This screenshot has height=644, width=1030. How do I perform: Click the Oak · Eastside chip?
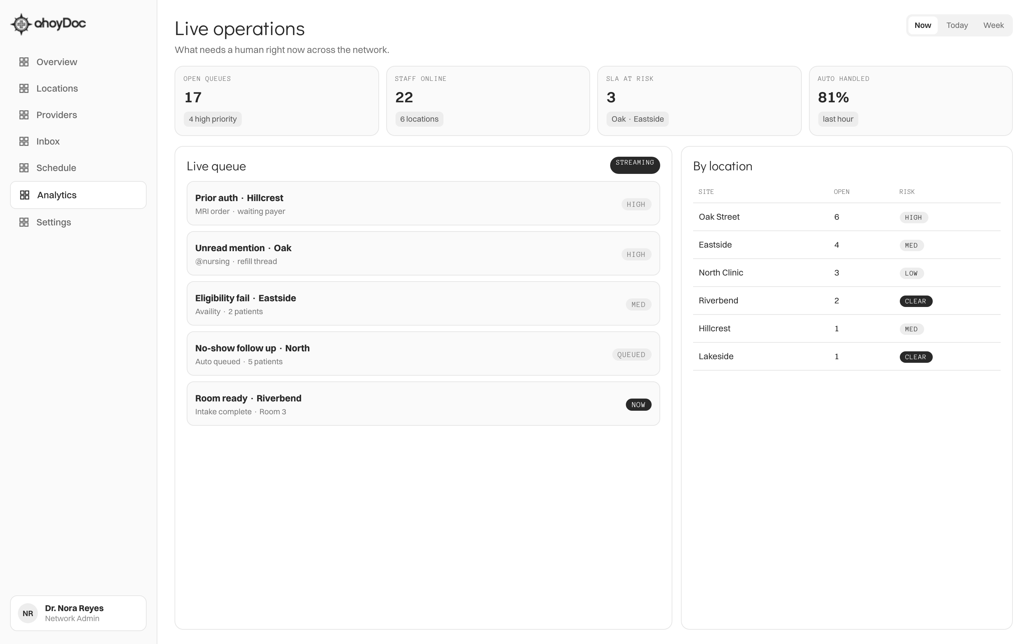(638, 119)
